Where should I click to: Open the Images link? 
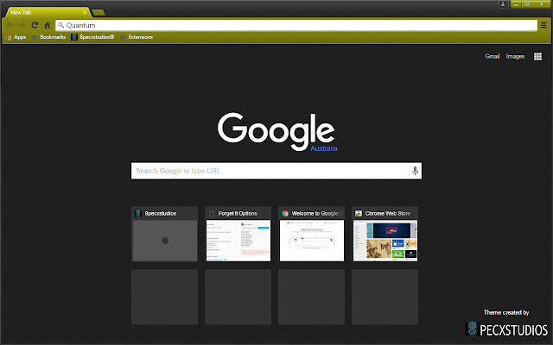coord(515,56)
